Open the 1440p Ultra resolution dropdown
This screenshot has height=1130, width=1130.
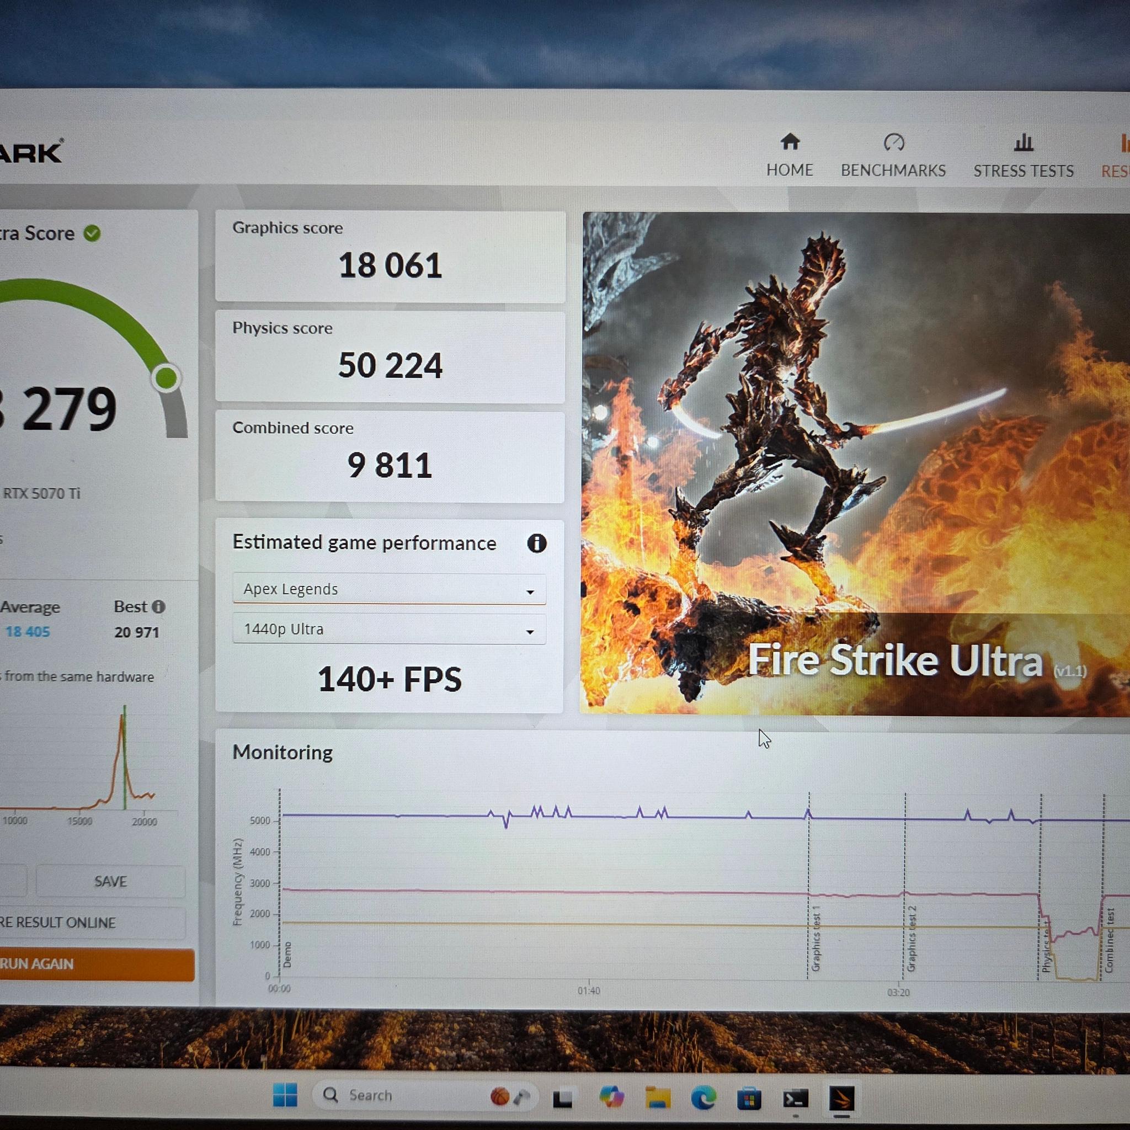(389, 630)
